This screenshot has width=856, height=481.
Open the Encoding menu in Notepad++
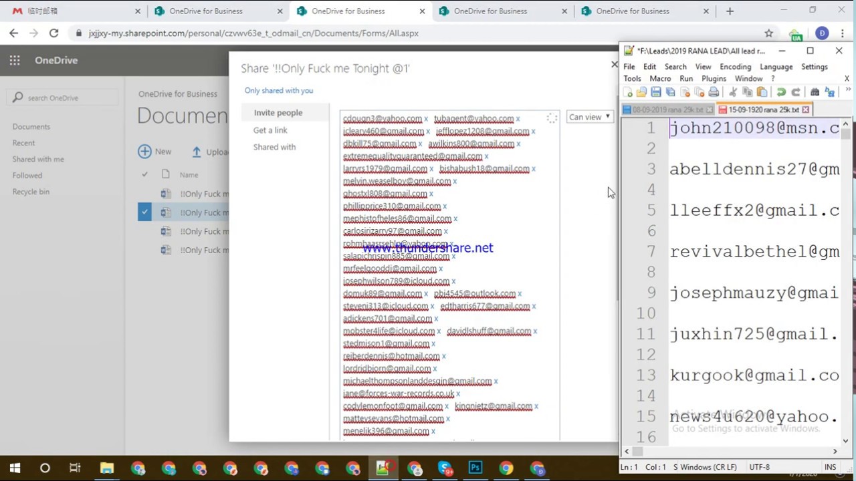click(x=736, y=67)
